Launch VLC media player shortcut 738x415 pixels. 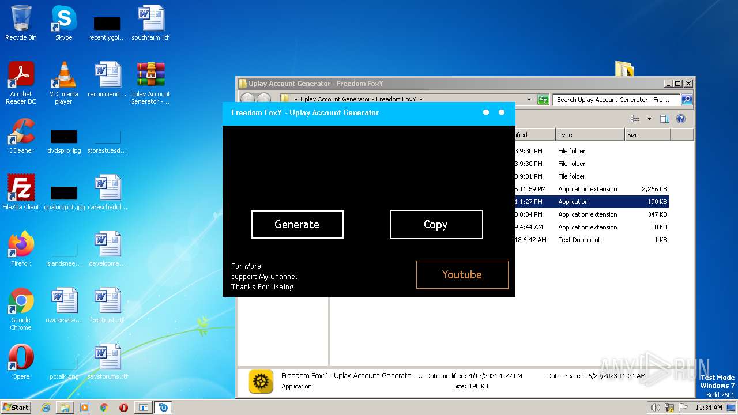[x=64, y=84]
